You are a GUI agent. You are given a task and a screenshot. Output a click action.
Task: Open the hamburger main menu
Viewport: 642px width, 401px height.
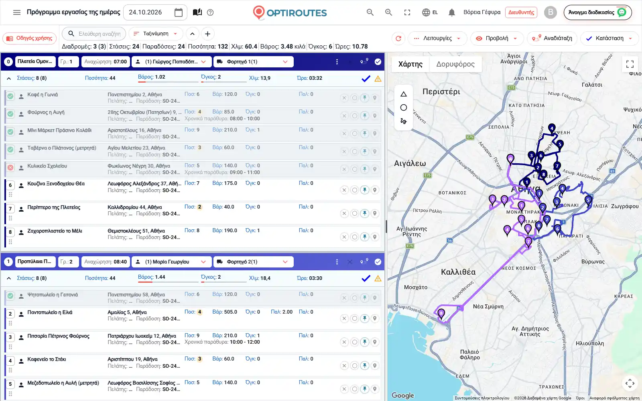tap(17, 12)
